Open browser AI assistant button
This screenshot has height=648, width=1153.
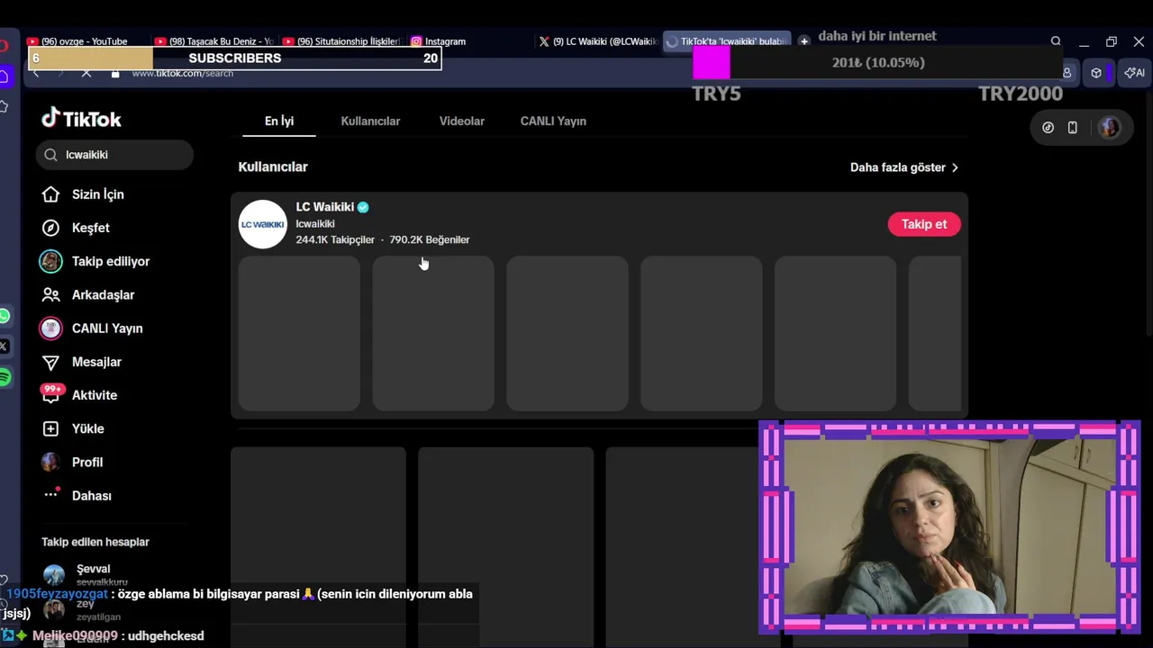point(1134,73)
